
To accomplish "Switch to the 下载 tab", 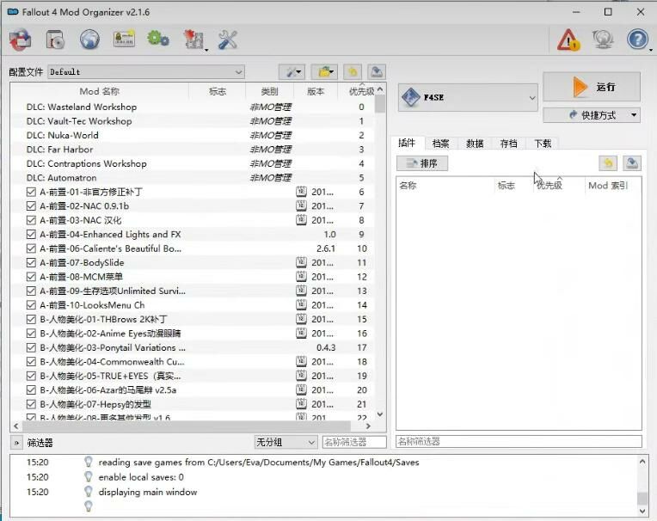I will click(x=543, y=144).
